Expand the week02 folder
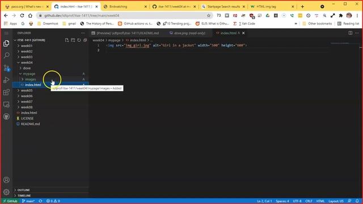 tap(51, 52)
